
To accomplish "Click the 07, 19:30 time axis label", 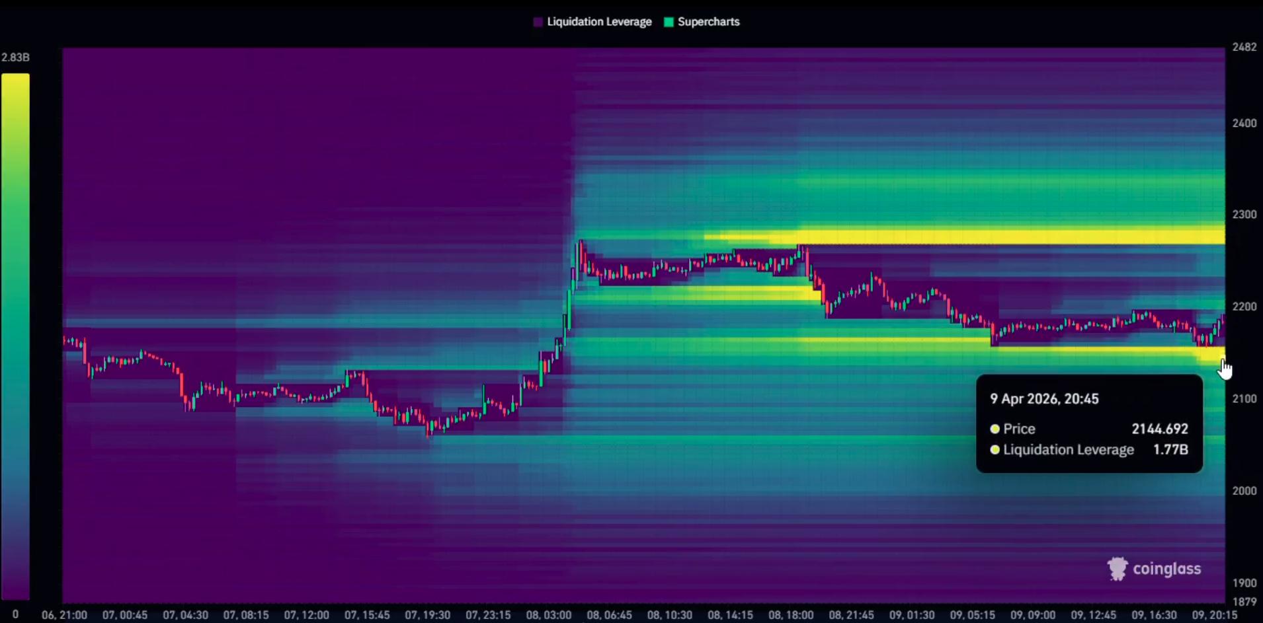I will [427, 615].
